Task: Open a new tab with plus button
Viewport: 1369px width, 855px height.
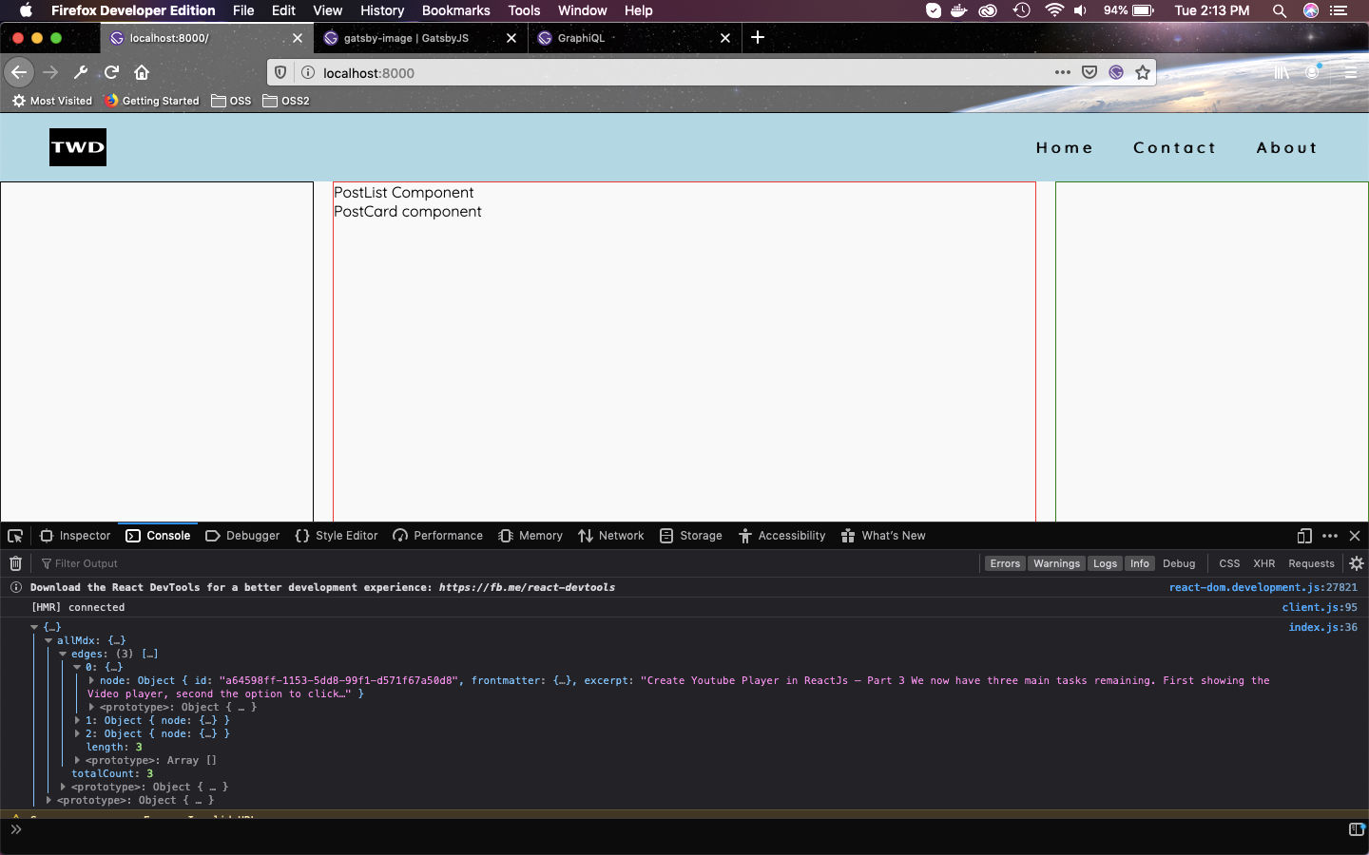Action: click(x=758, y=37)
